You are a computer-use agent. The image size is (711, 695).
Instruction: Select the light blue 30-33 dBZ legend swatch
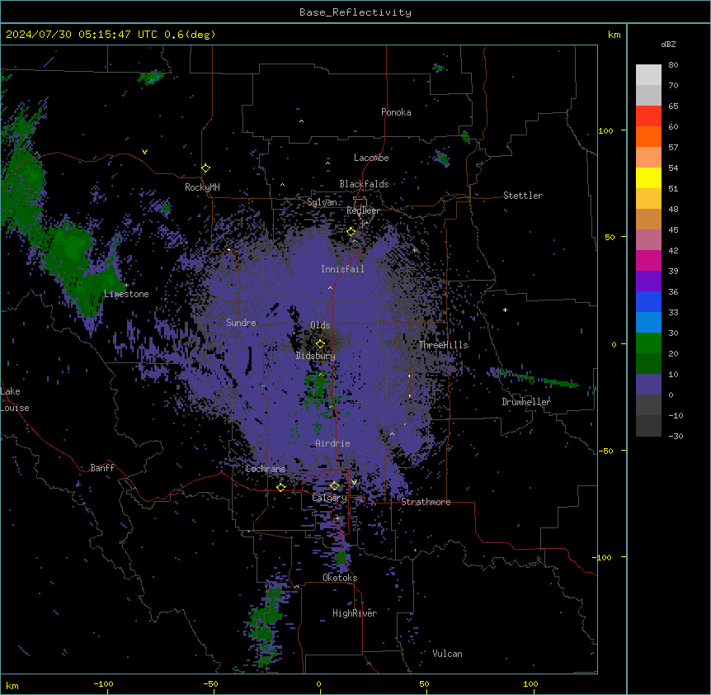coord(648,322)
